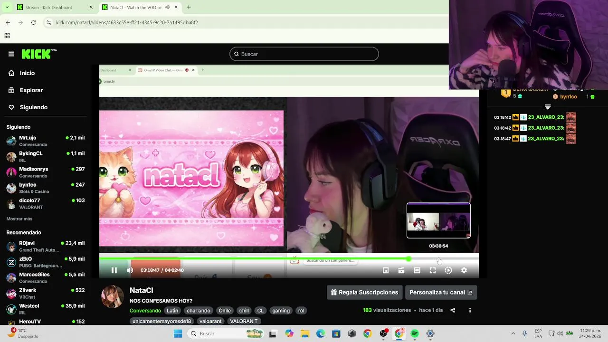Switch to Stream - Kick Dashboard browser tab
The image size is (608, 342).
tap(54, 8)
